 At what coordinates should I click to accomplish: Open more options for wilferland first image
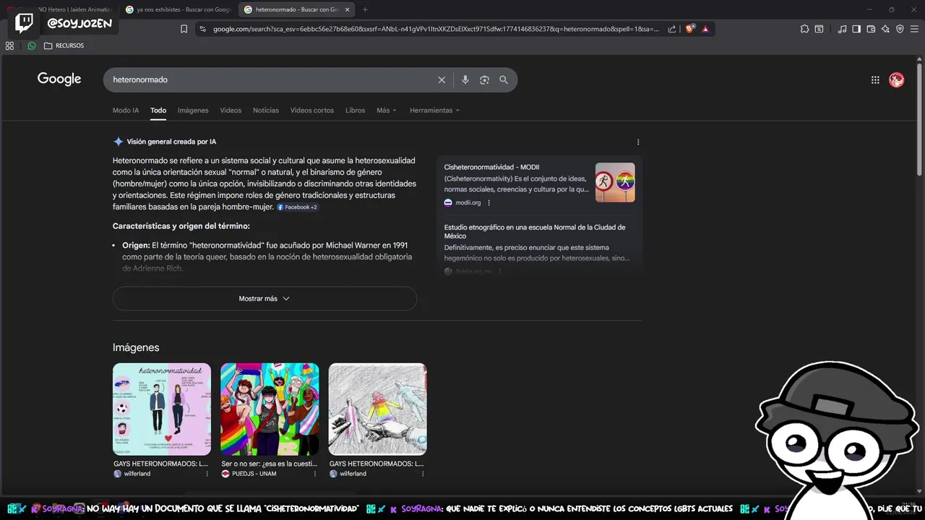[207, 474]
